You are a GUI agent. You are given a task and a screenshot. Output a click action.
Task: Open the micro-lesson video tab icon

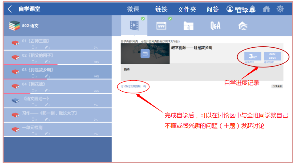[x=134, y=25]
